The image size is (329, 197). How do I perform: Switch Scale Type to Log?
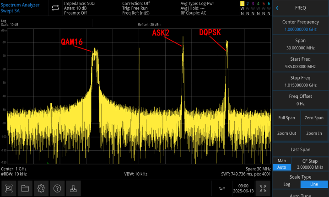(x=286, y=184)
